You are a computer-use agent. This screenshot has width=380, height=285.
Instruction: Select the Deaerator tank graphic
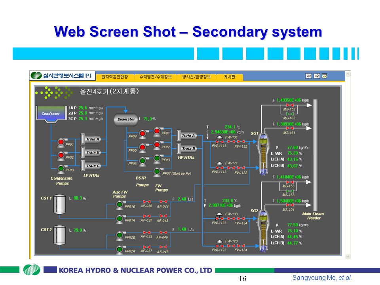pos(126,120)
